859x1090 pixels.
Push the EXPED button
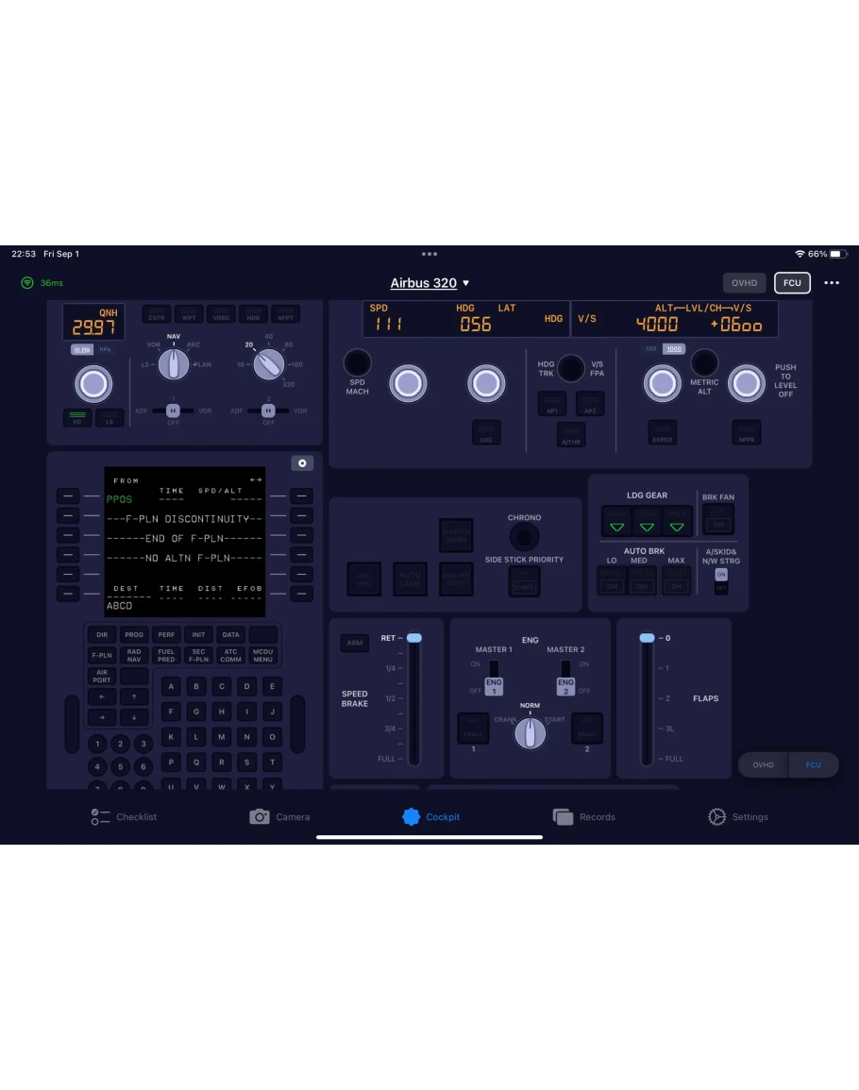[662, 432]
